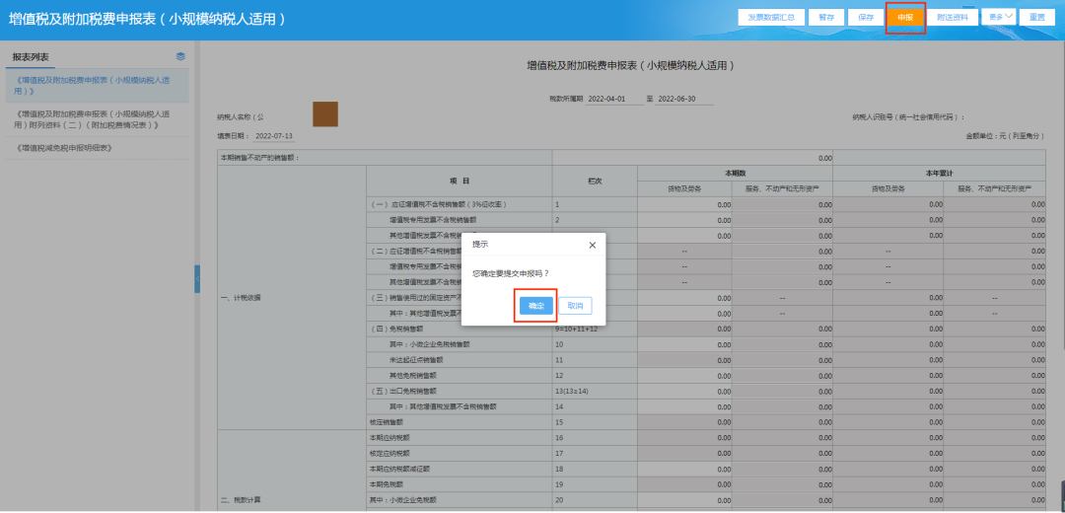Select the 报表列表 tab

[31, 57]
